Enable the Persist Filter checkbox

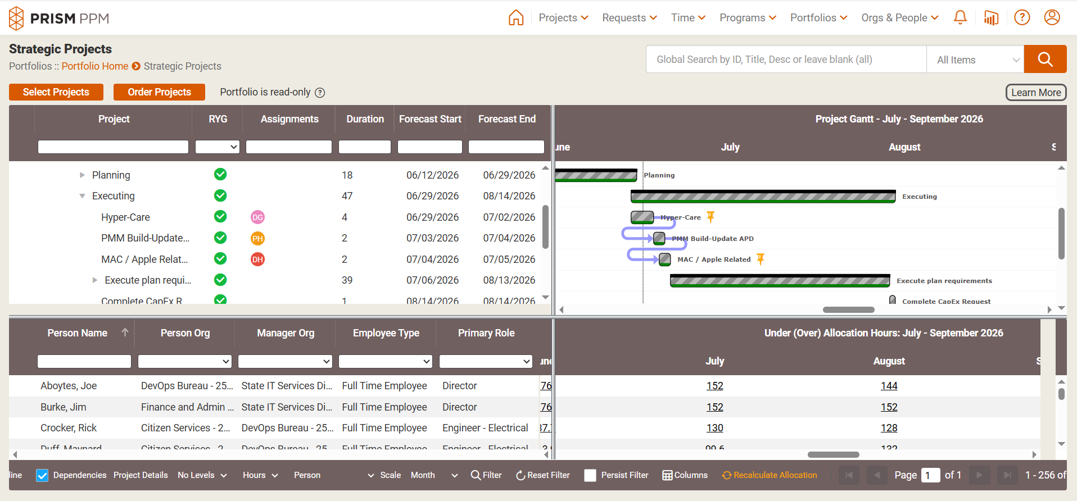click(x=590, y=475)
